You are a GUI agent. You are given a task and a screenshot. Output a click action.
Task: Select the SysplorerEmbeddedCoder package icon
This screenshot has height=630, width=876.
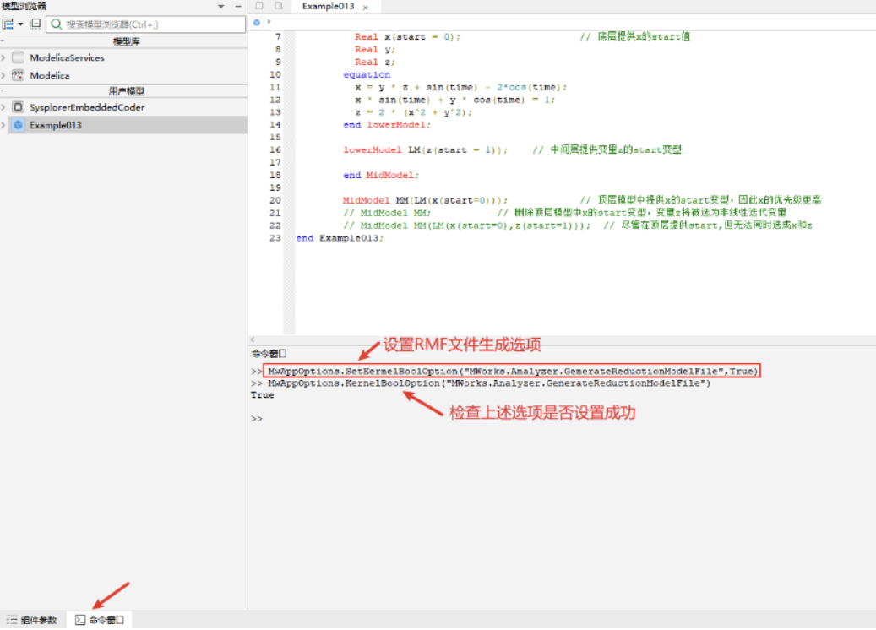tap(19, 107)
